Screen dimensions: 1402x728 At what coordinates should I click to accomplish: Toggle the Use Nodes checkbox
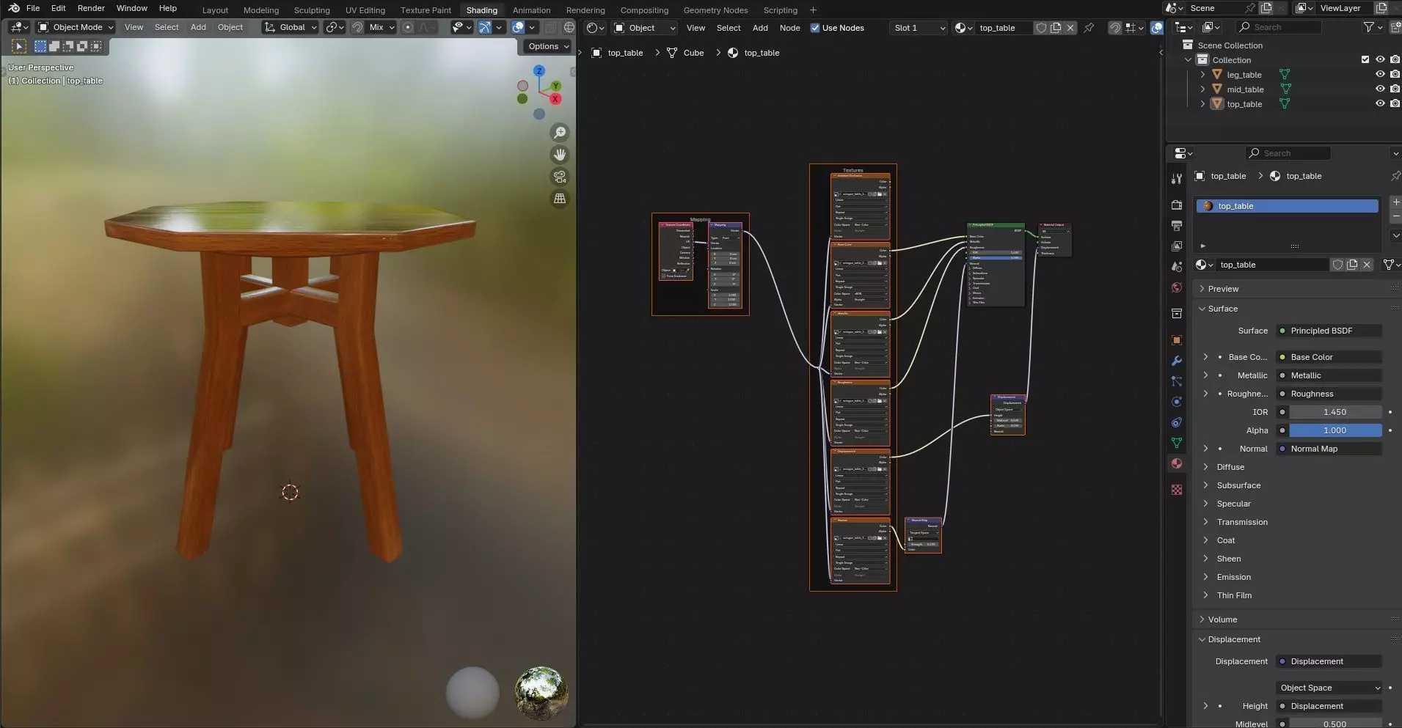pos(815,28)
